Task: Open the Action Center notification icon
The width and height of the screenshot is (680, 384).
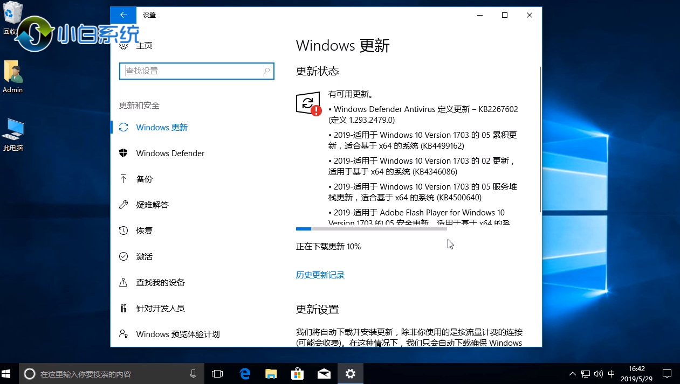Action: click(667, 374)
